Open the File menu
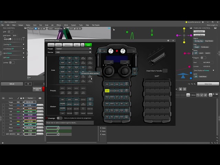Image resolution: width=220 pixels, height=165 pixels. 2,25
